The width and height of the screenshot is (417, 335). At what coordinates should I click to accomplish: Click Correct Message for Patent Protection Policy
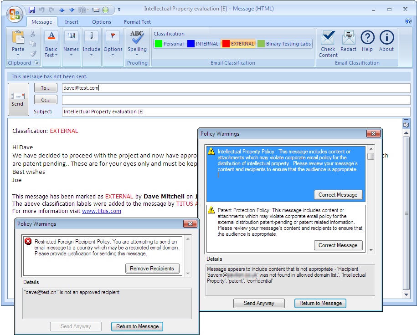tap(338, 245)
